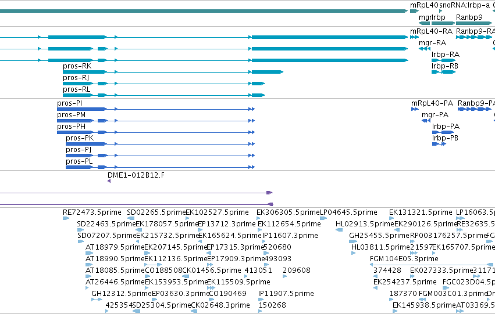Select the FGM104E05.3prime EST label
This screenshot has width=495, height=314.
tap(404, 259)
